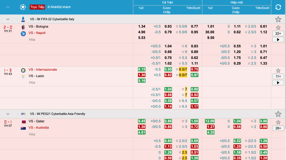Play live stream for Internazionale vs Lazio
The width and height of the screenshot is (286, 160).
point(278,82)
